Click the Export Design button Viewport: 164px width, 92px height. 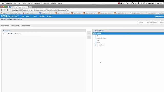(x=15, y=25)
